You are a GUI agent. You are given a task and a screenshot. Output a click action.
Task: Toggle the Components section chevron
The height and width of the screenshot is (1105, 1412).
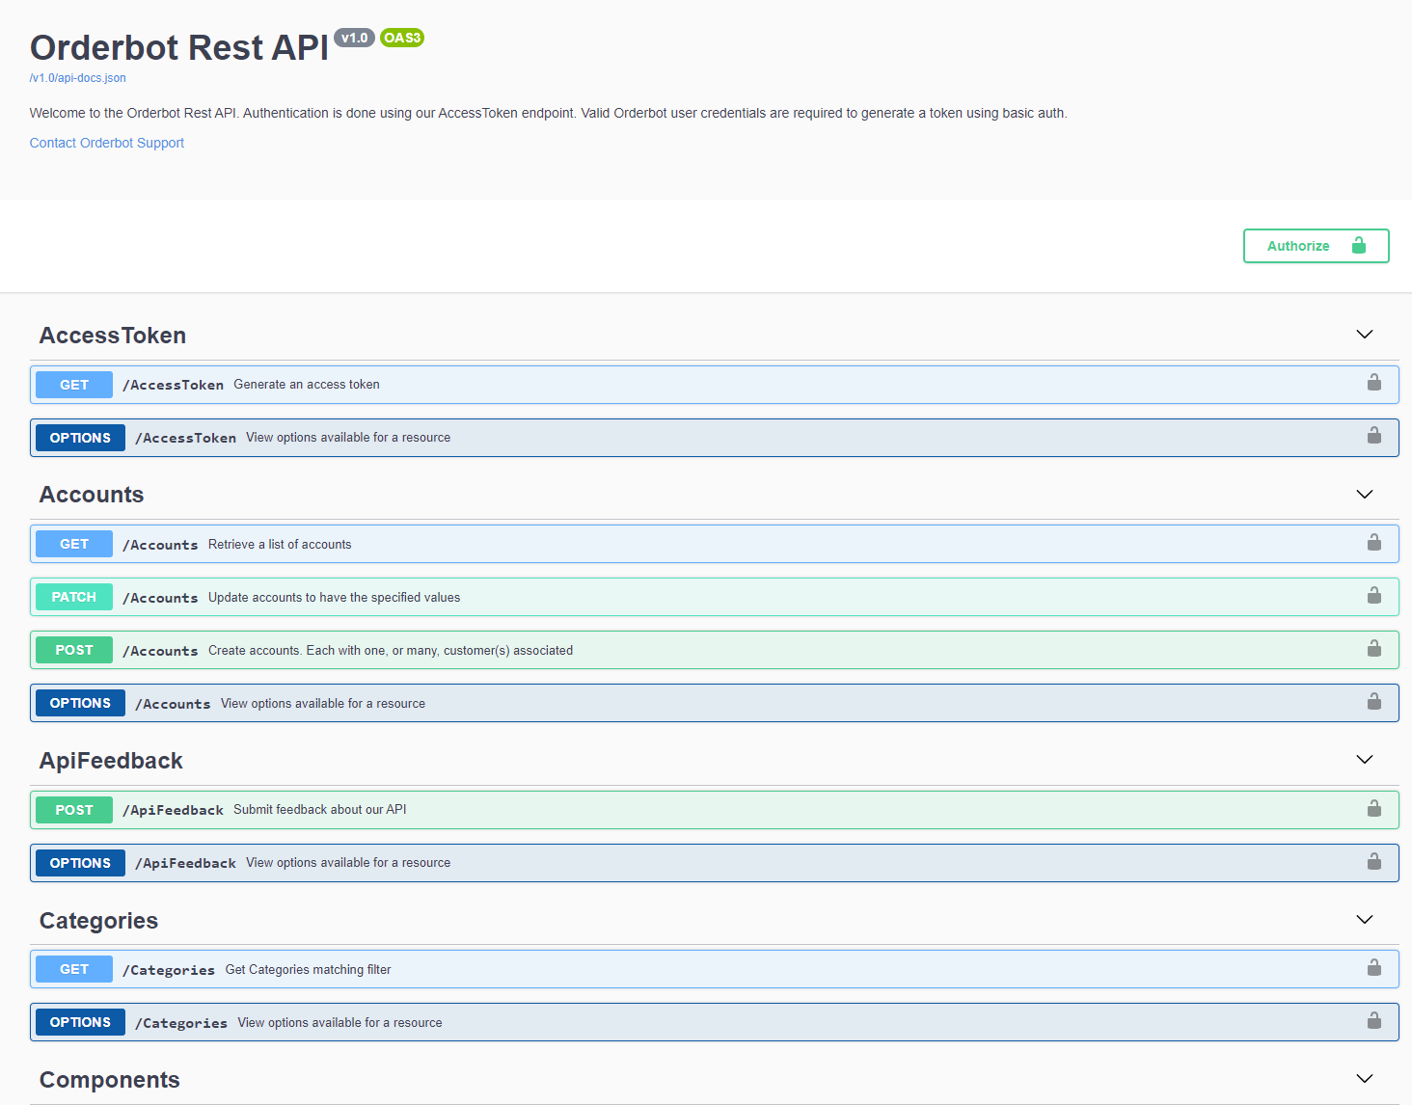click(1364, 1079)
